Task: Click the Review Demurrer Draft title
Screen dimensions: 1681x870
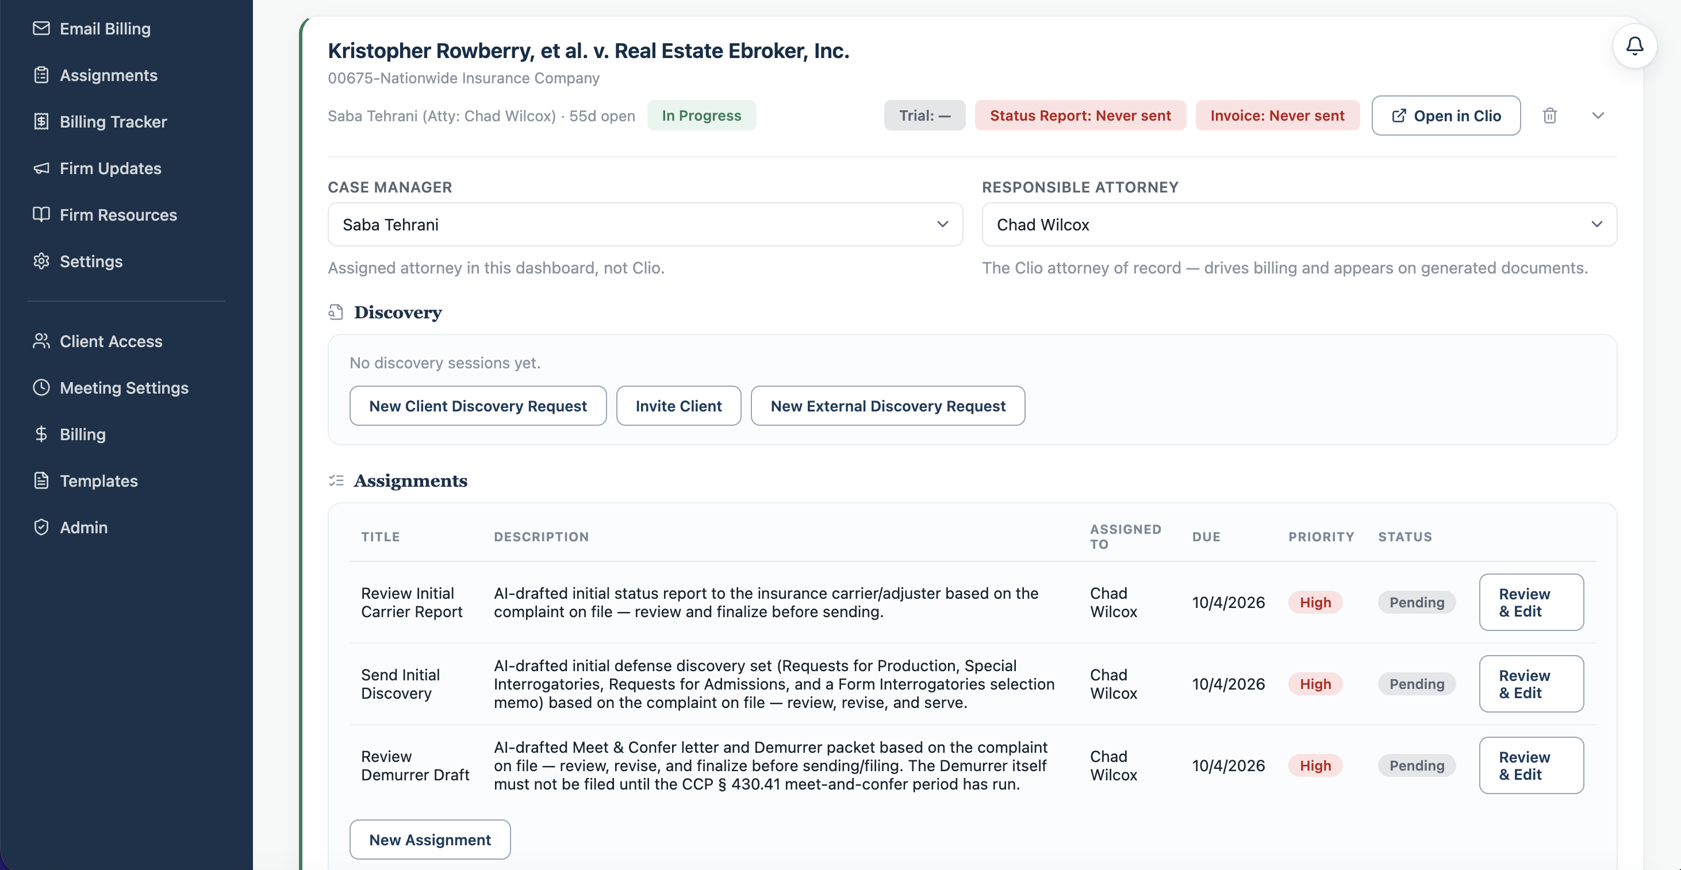Action: (415, 765)
